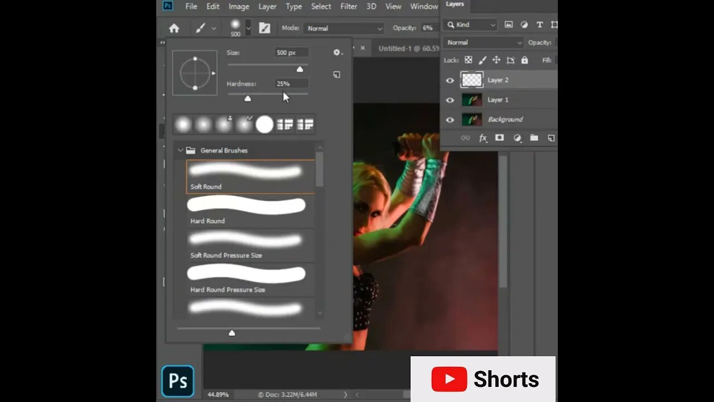
Task: Open the Image menu
Action: click(239, 6)
